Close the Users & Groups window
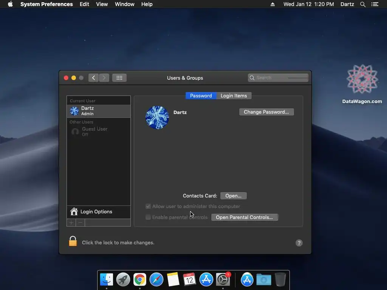The image size is (387, 290). 66,78
